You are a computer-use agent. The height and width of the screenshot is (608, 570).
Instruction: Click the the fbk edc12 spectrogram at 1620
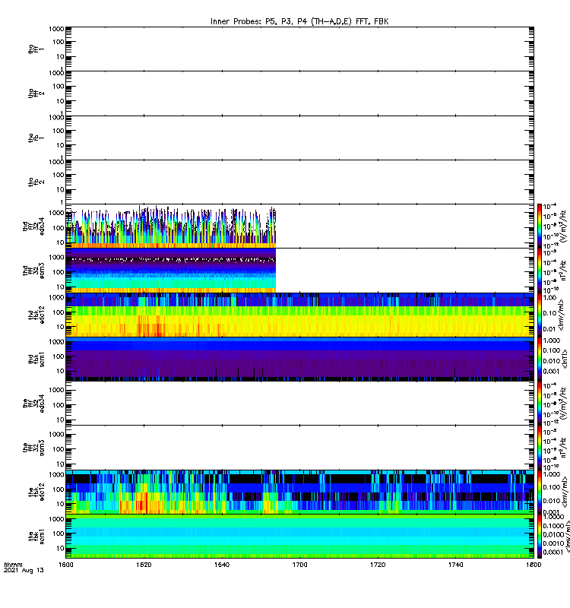pos(144,492)
